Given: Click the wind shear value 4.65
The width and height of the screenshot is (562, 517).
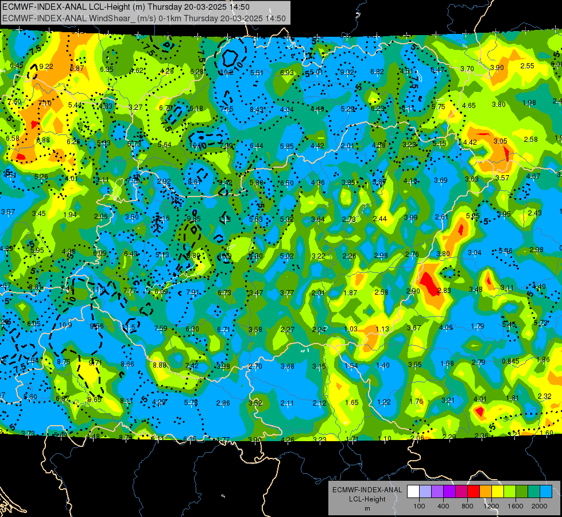Looking at the screenshot, I should point(469,106).
